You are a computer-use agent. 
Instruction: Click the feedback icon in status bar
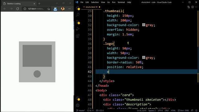[192, 110]
